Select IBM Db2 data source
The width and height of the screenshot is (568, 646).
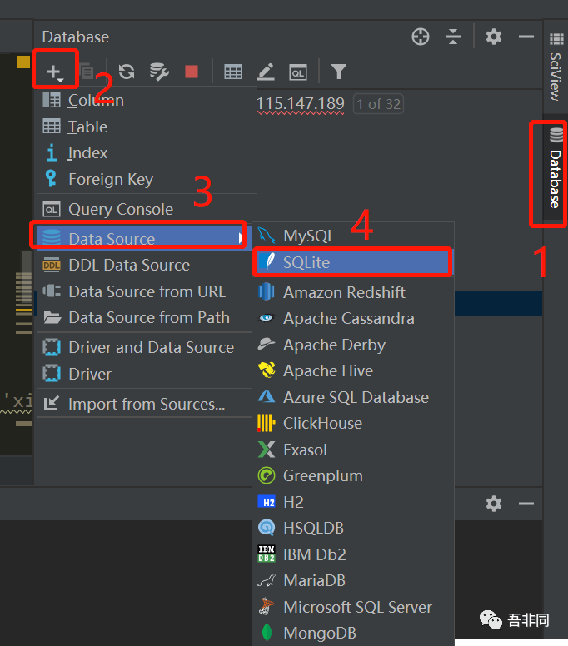(353, 554)
